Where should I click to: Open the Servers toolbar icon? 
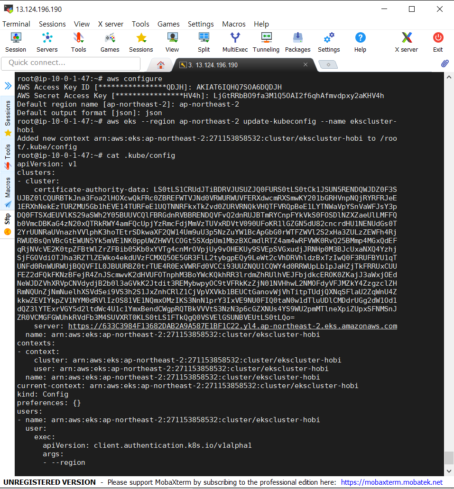click(x=47, y=43)
